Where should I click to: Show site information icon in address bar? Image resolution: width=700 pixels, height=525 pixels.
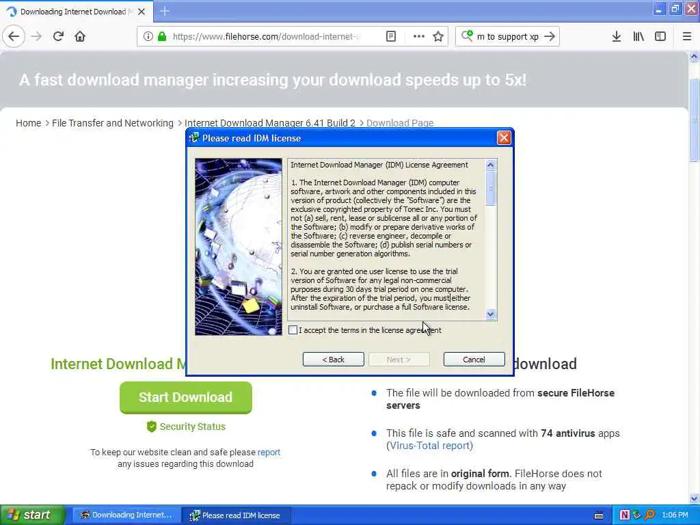pyautogui.click(x=148, y=37)
